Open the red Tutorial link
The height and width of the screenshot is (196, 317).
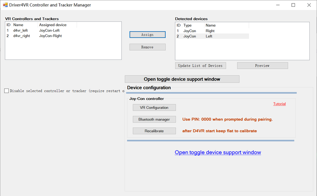[279, 103]
